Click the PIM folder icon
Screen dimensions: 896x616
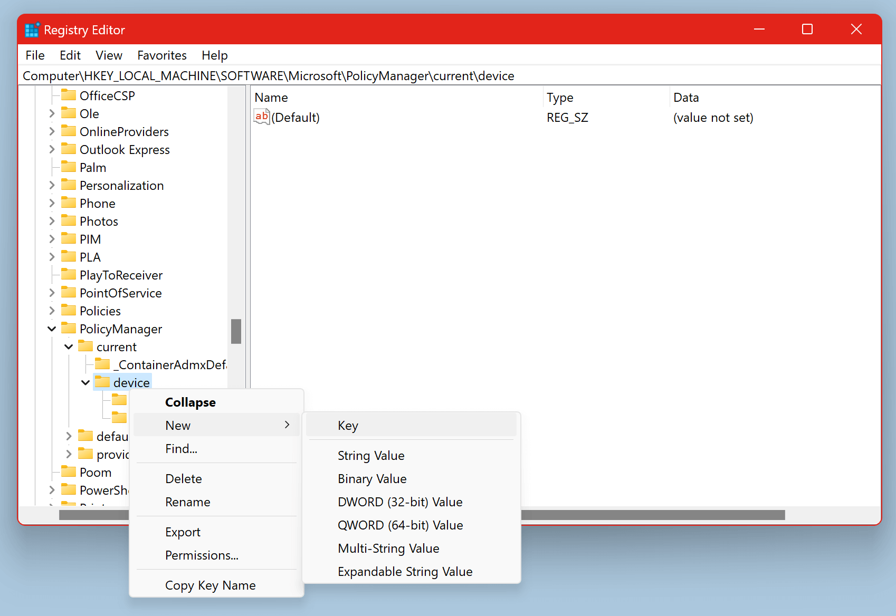tap(69, 239)
